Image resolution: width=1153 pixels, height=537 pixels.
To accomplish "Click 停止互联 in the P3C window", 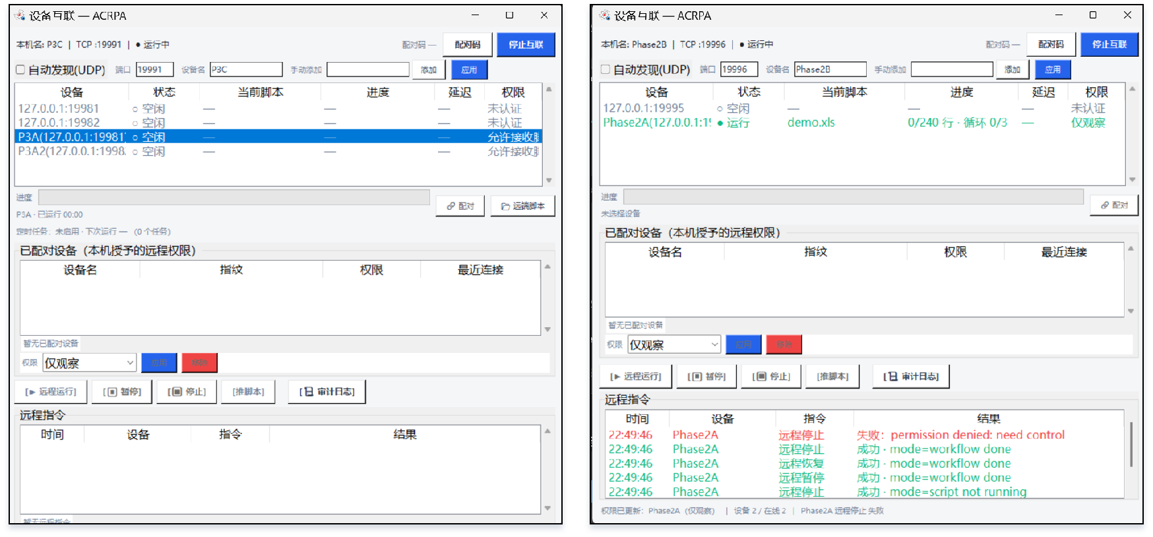I will (526, 45).
